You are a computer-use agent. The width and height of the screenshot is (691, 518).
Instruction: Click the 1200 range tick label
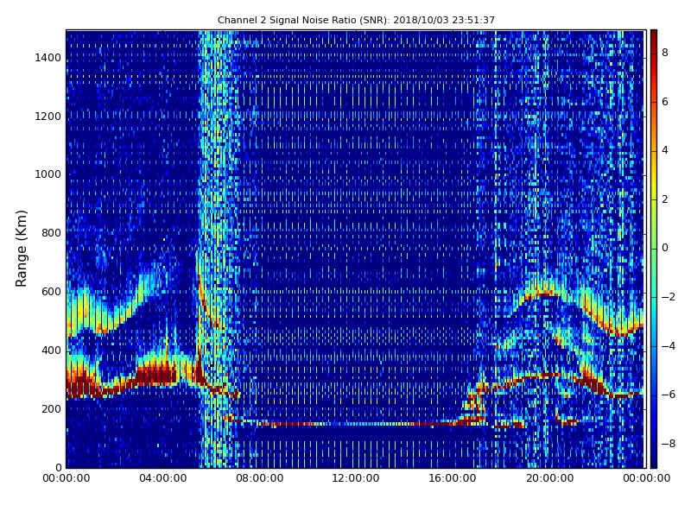[48, 117]
